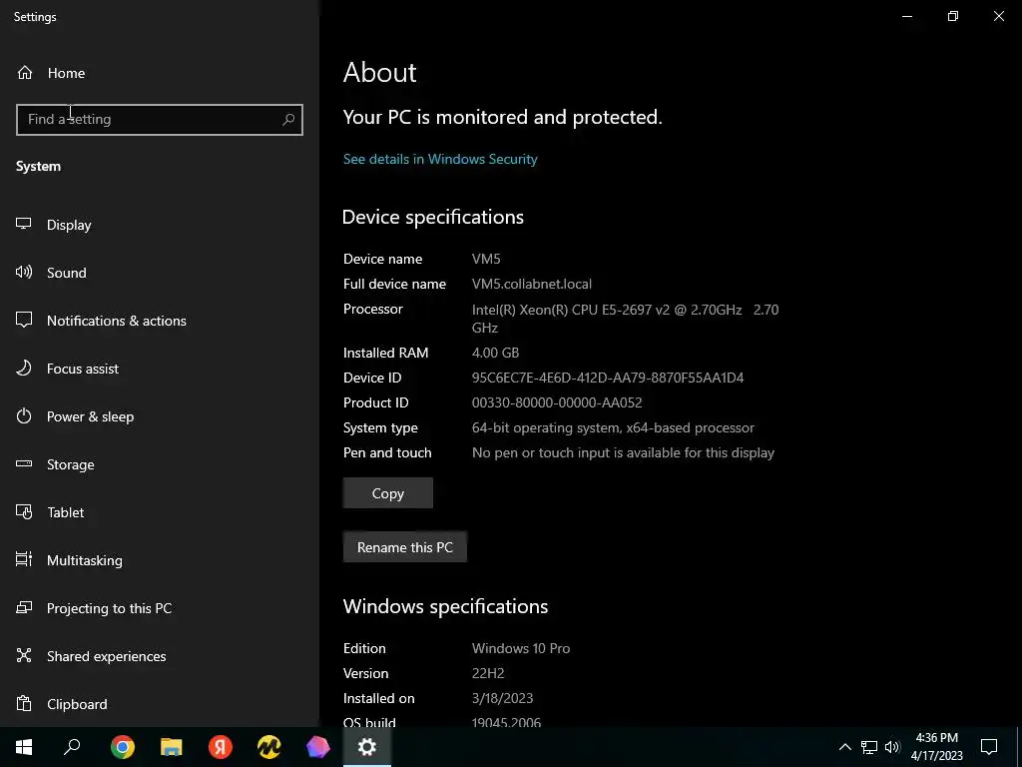Open Shared experiences settings
Image resolution: width=1022 pixels, height=767 pixels.
coord(160,656)
